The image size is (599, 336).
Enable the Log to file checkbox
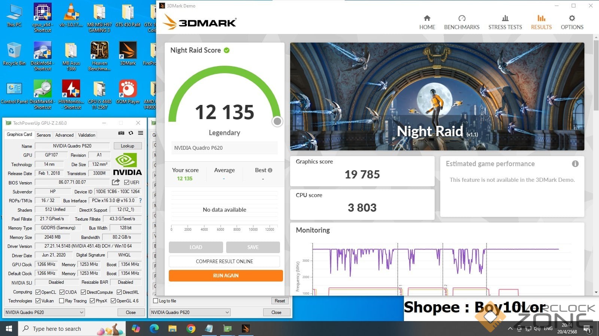pos(156,301)
